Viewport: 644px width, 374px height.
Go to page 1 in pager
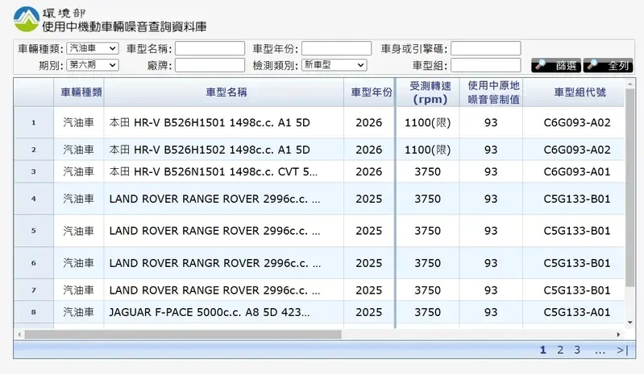(x=543, y=350)
